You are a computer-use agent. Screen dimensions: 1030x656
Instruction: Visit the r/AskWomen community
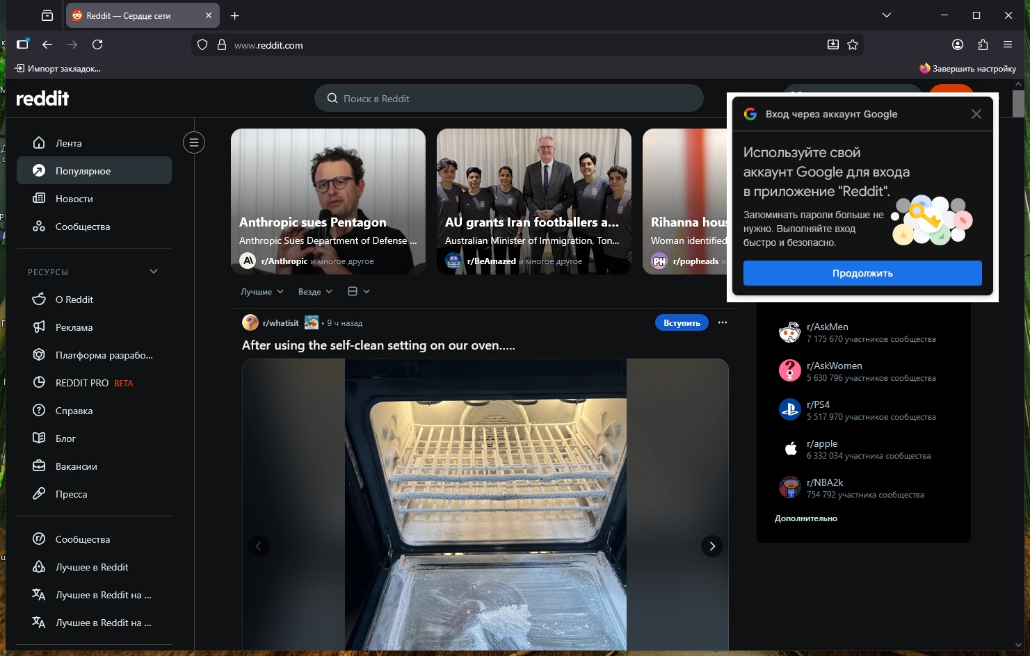pos(864,371)
